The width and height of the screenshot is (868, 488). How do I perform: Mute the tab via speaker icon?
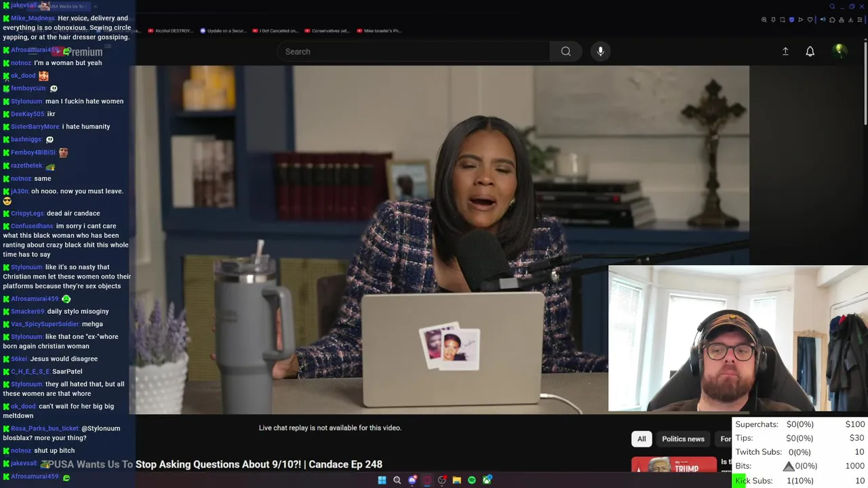(823, 20)
